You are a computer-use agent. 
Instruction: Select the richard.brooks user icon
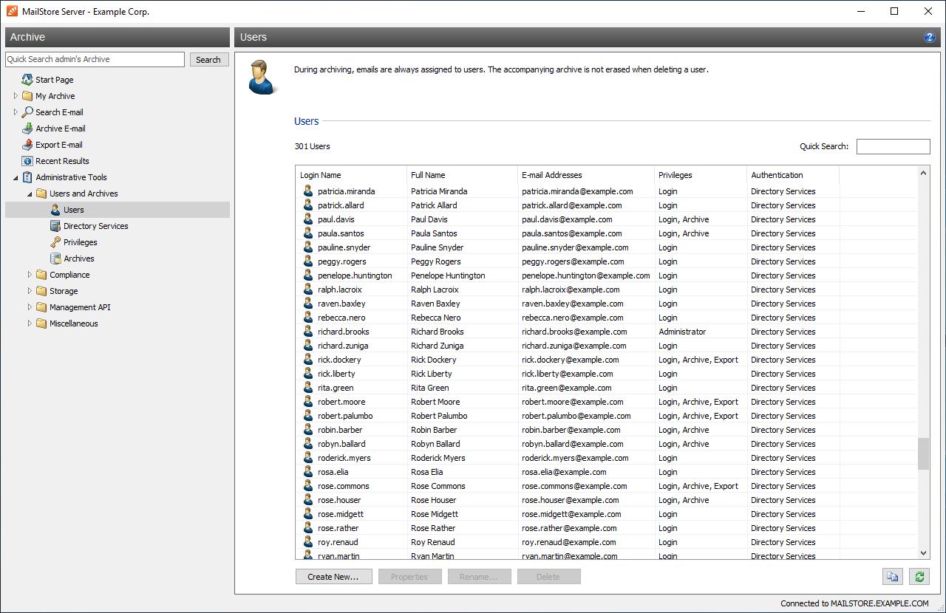[308, 332]
